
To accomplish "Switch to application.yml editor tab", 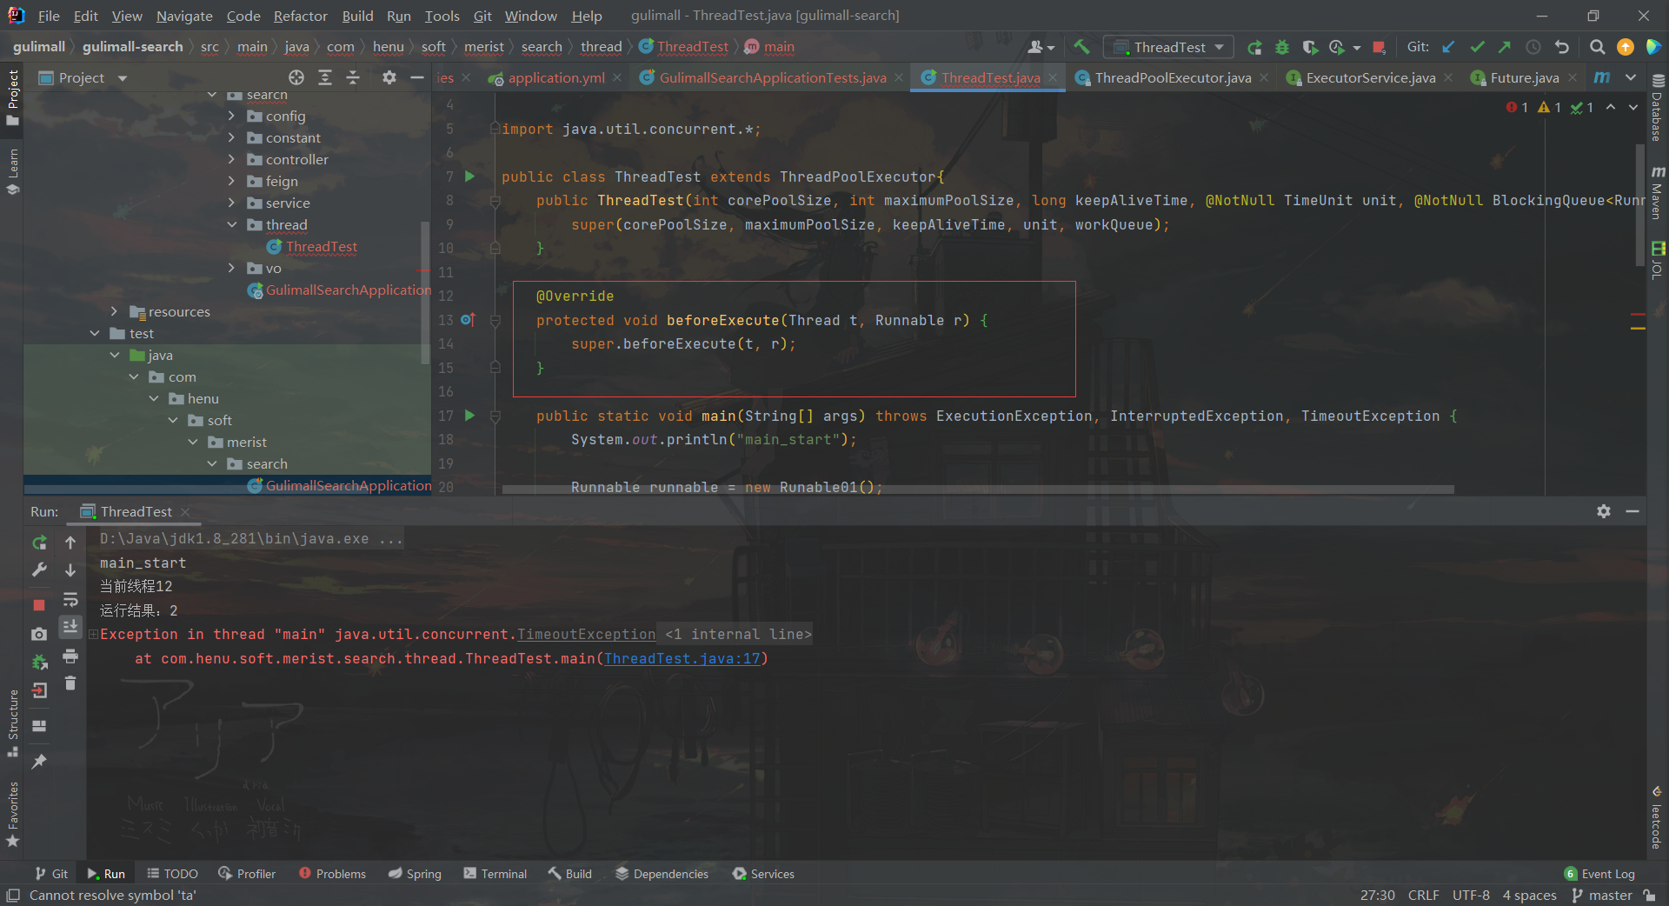I will [556, 77].
